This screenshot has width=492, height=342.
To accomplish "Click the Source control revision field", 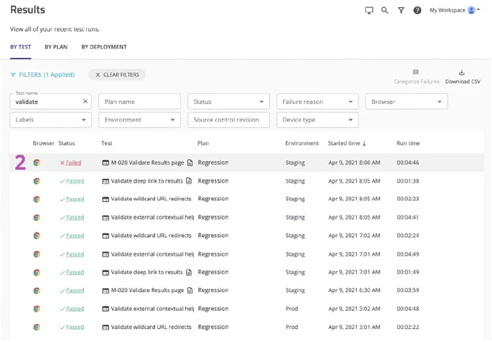I will (x=229, y=120).
